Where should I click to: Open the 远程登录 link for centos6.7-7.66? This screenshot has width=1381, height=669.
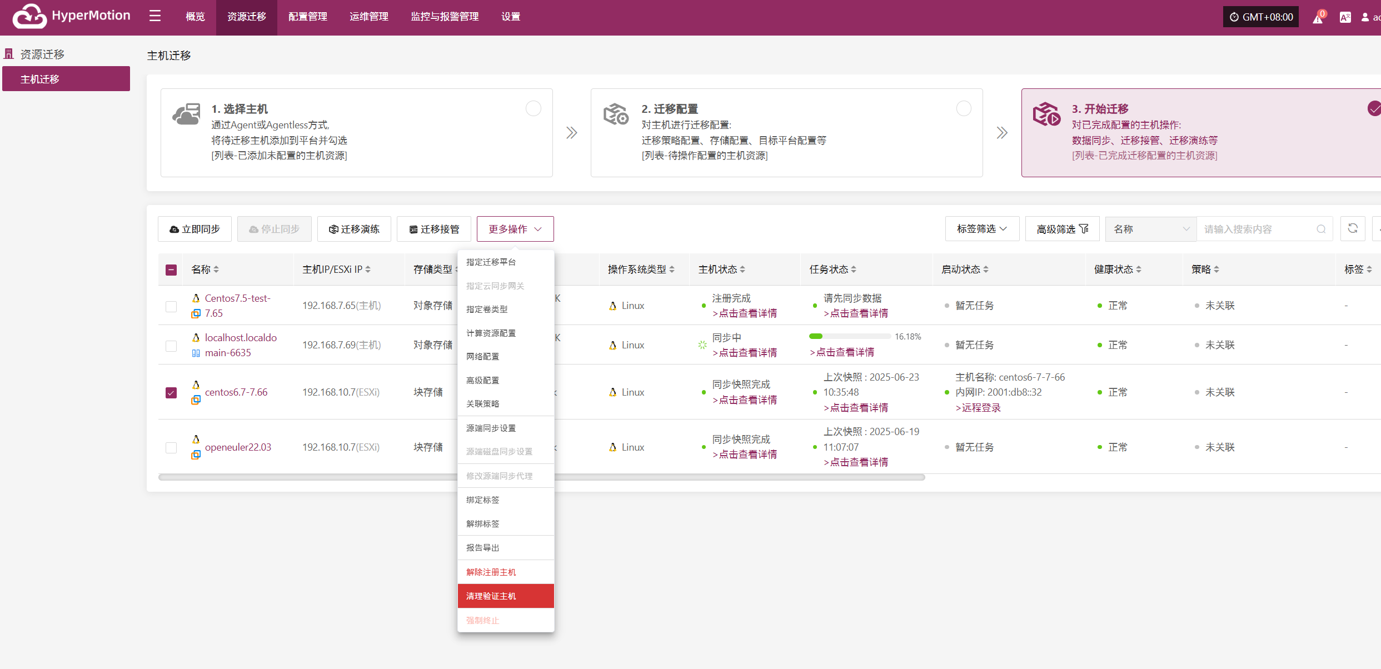[978, 408]
